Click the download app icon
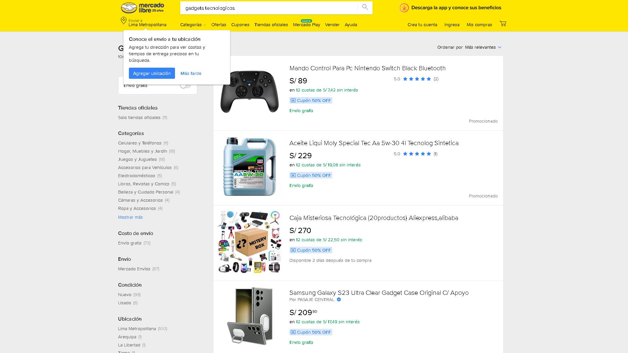Viewport: 628px width, 353px height. click(x=404, y=8)
